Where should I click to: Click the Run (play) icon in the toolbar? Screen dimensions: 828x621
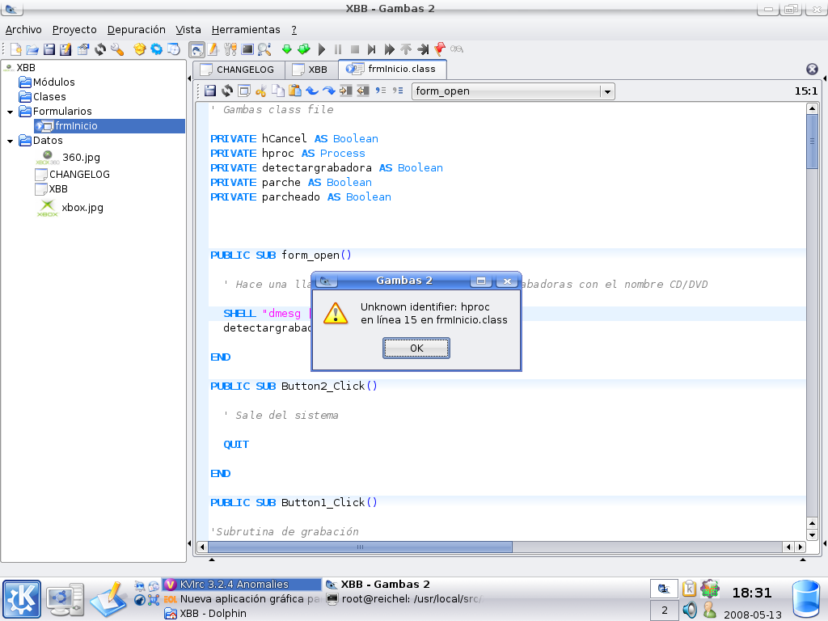(322, 49)
